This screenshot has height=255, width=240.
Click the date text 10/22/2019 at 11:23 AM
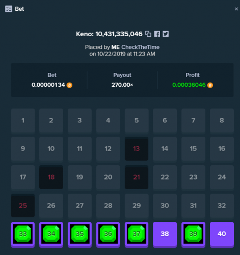tap(126, 54)
